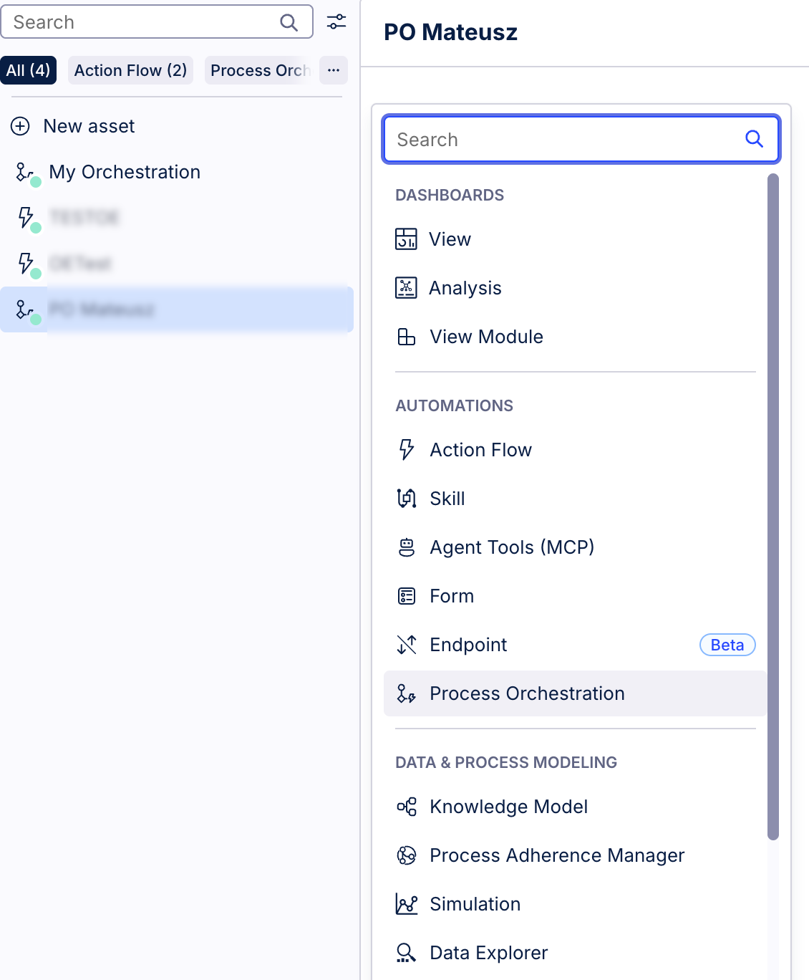Click the Skill icon in automations
The width and height of the screenshot is (809, 980).
407,499
